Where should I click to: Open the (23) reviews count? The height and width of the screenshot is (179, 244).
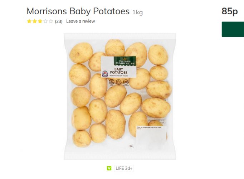59,21
